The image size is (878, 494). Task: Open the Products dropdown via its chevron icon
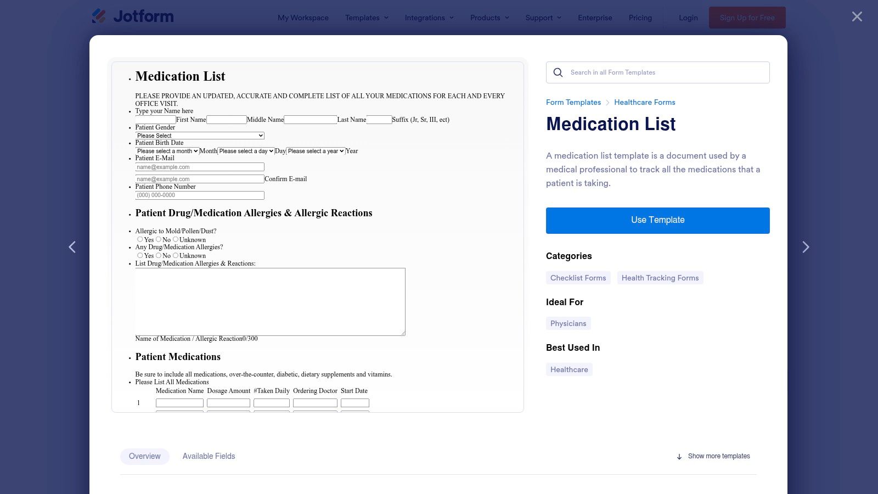click(x=506, y=18)
